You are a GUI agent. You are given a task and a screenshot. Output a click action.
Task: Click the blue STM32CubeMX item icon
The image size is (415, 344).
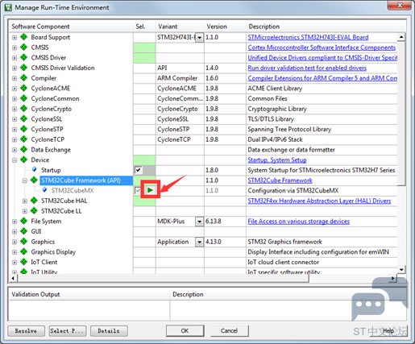[44, 190]
